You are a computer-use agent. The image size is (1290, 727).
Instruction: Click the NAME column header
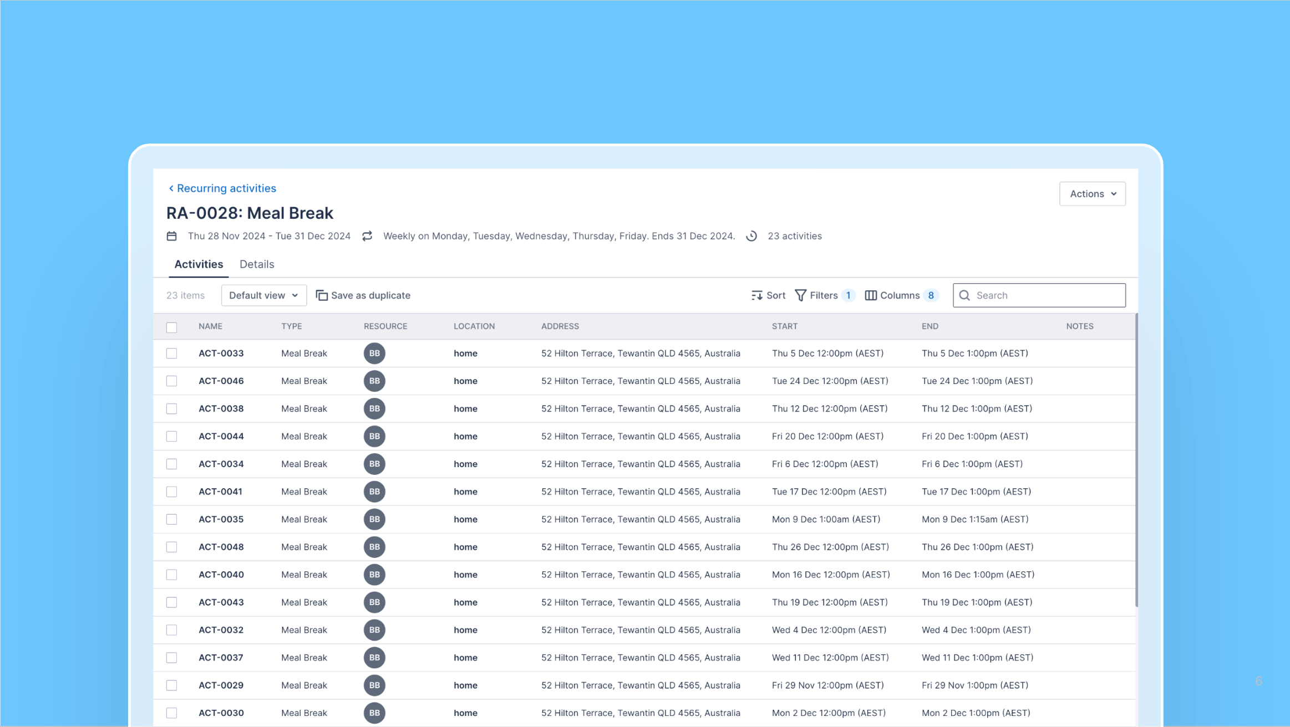point(211,326)
